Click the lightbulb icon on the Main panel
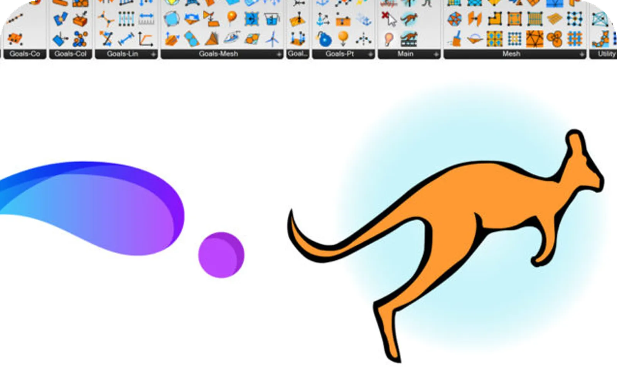 [x=388, y=38]
